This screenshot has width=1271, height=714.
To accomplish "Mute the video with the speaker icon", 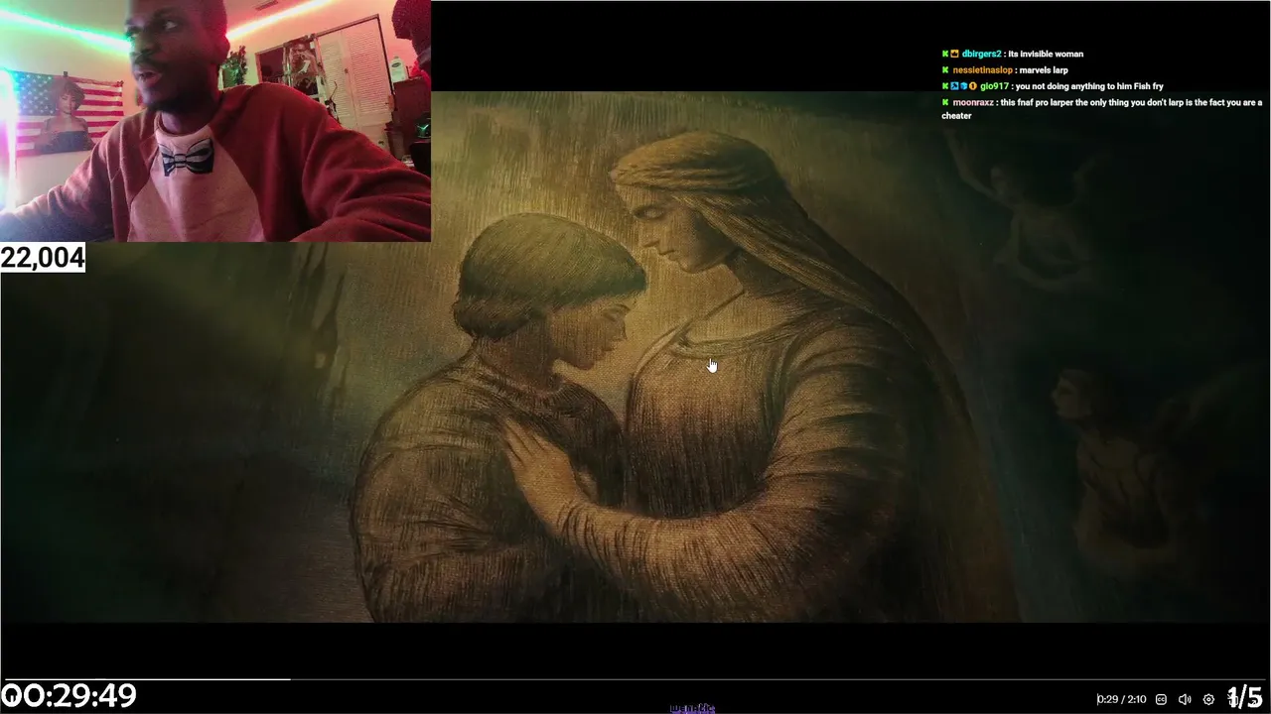I will point(1185,699).
